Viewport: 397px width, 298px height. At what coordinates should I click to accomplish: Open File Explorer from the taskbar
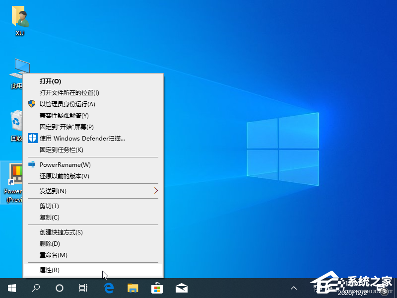tap(132, 288)
